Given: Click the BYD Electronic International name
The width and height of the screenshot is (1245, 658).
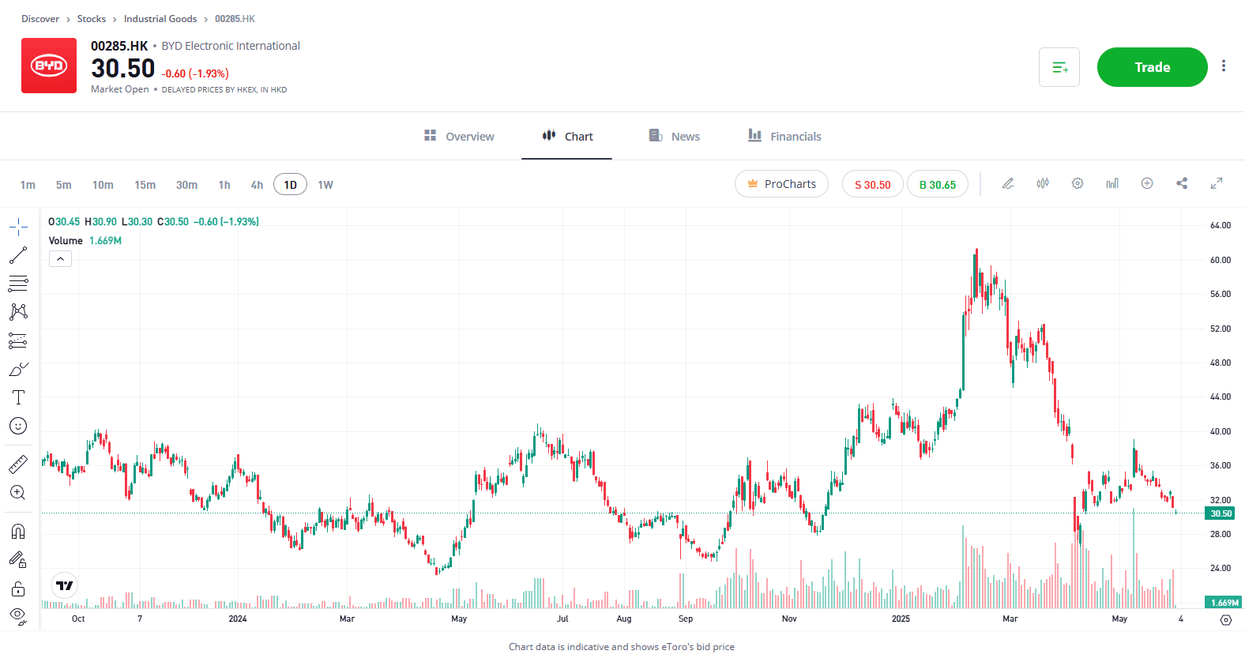Looking at the screenshot, I should [x=231, y=46].
